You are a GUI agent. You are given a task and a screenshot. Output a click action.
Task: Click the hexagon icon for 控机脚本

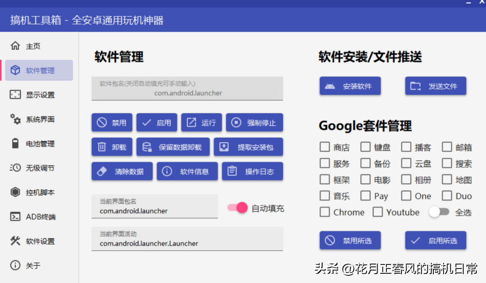[x=15, y=192]
